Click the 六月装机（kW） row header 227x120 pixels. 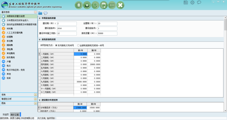pyautogui.click(x=57, y=71)
